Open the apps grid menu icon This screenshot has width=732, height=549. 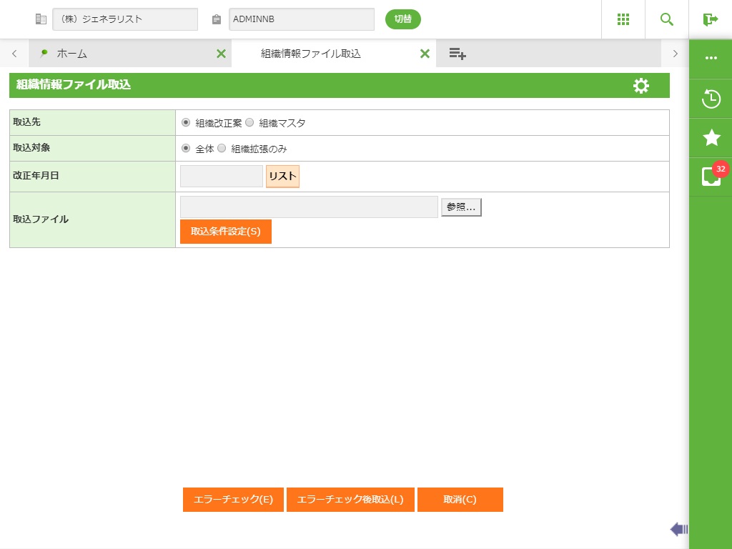tap(623, 19)
